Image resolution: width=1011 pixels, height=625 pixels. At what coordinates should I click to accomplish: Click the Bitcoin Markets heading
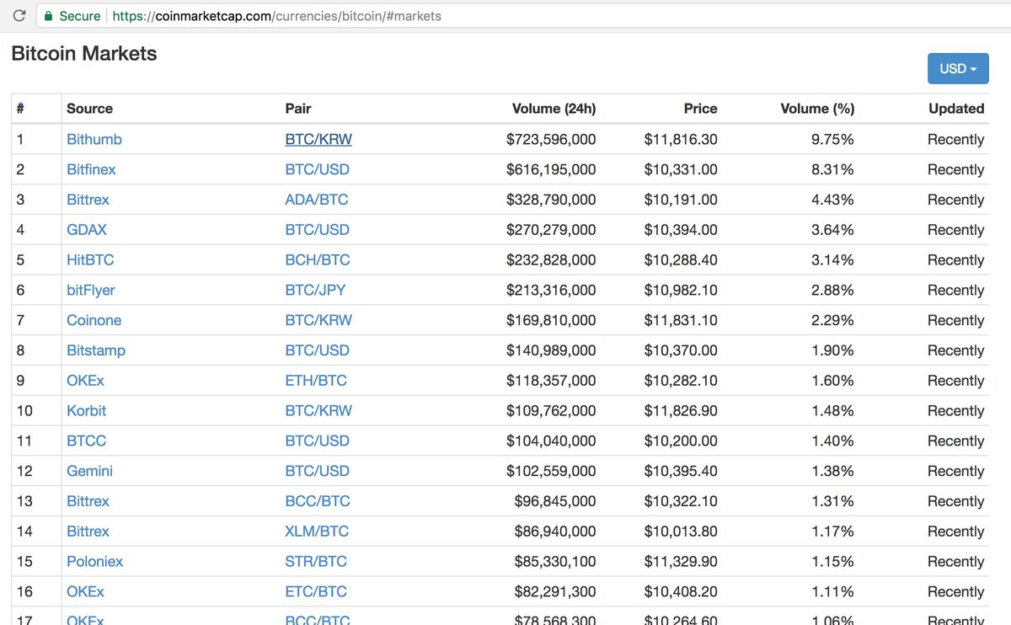(84, 54)
